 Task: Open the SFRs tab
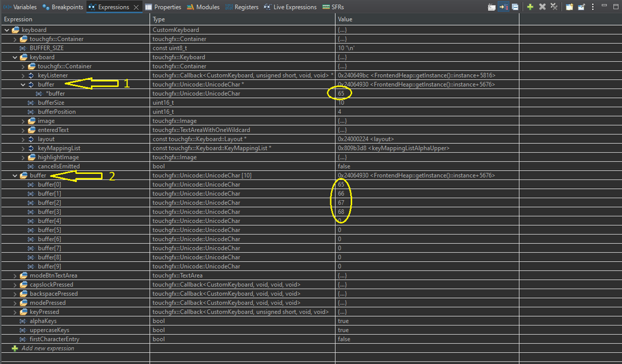pos(333,7)
